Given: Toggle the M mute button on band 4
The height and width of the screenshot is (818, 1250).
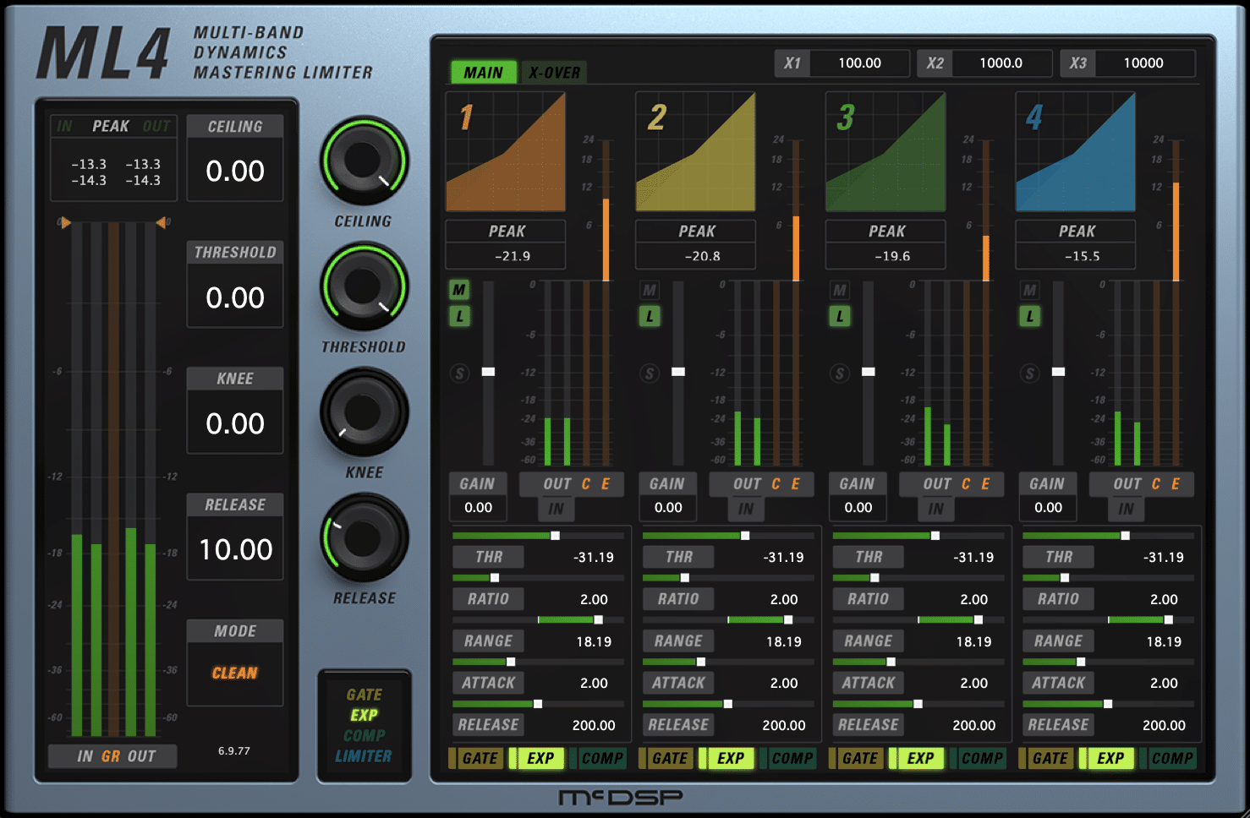Looking at the screenshot, I should tap(1030, 290).
